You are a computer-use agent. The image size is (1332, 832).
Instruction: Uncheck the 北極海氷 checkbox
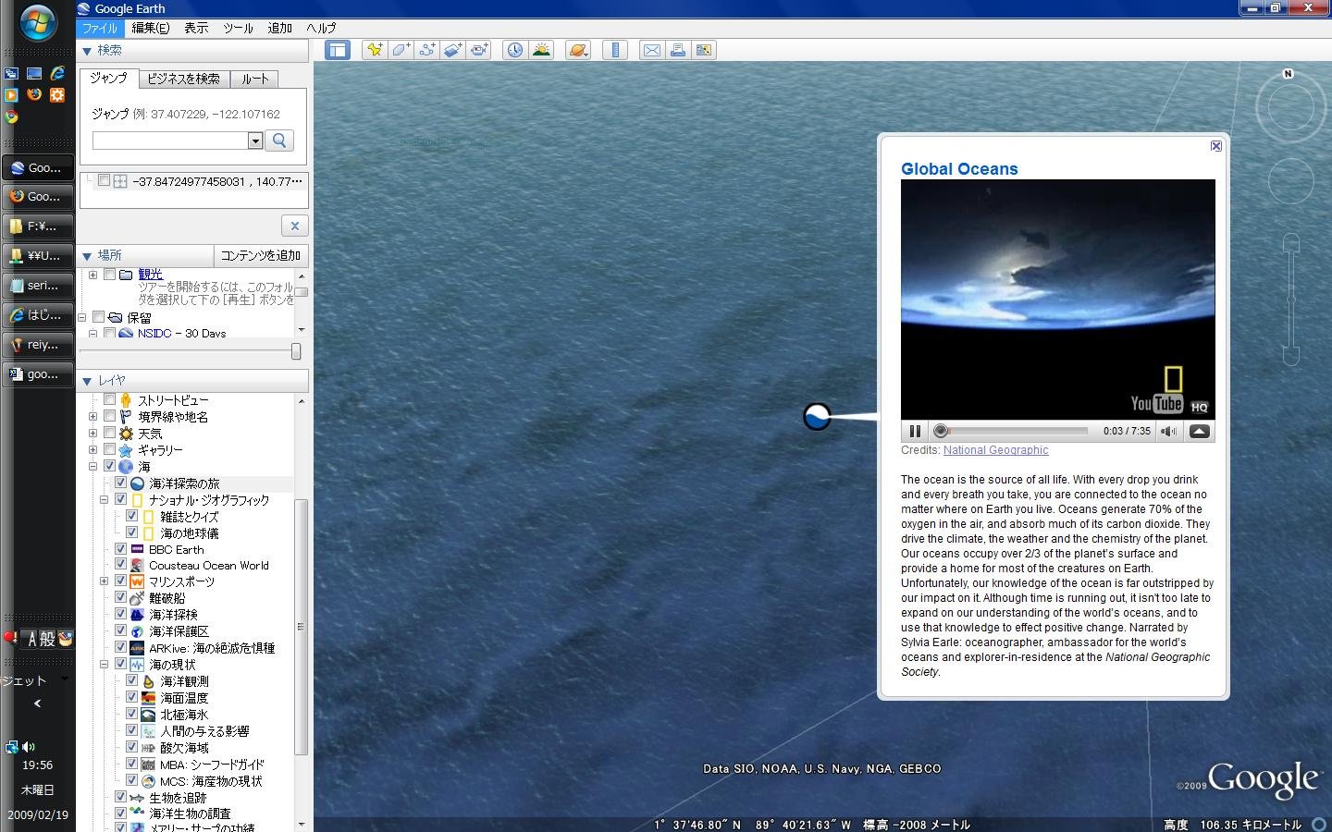point(131,714)
